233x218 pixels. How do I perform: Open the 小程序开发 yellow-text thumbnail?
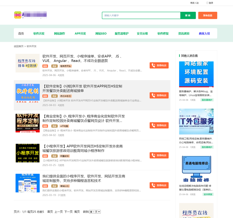[x=28, y=153]
